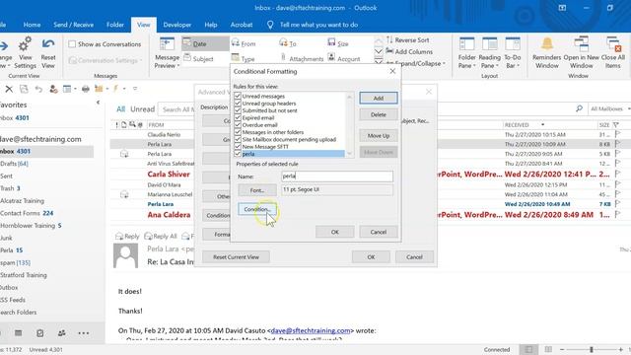Open the Expand/Collapse dropdown
631x355 pixels.
(x=416, y=63)
